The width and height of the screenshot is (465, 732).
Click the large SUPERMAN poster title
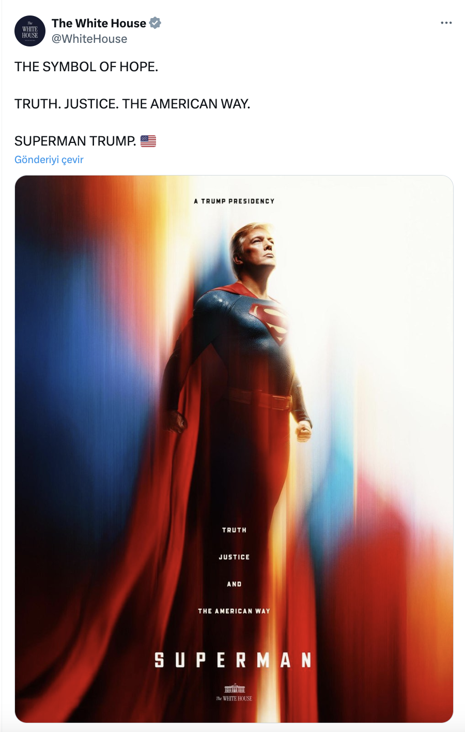coord(233,660)
